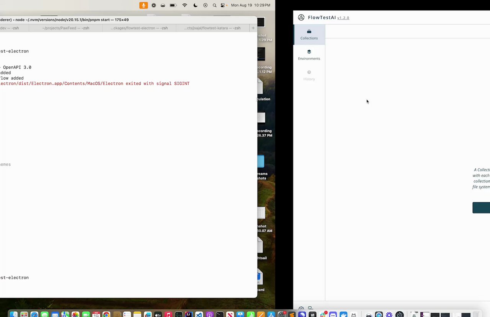
Task: Open Launchpad from the Dock
Action: (x=24, y=314)
